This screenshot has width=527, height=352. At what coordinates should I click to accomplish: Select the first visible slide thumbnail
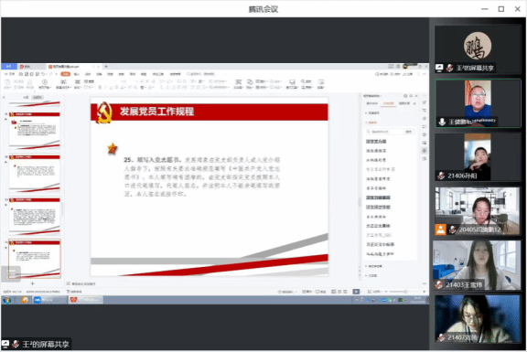click(x=34, y=131)
